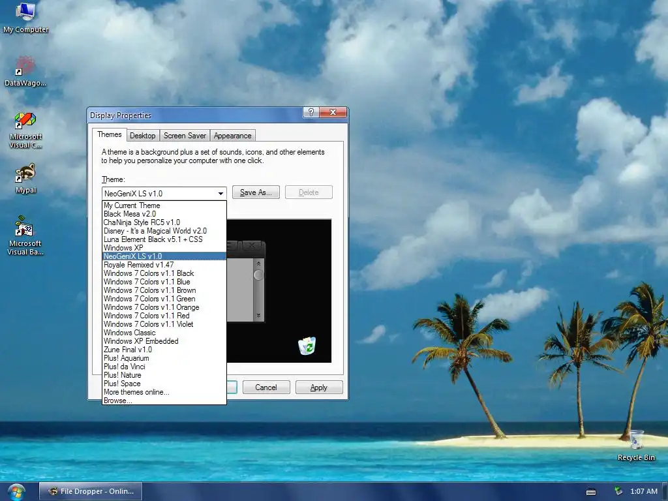Select Windows 7 Colors v1.1 Red

coord(164,316)
